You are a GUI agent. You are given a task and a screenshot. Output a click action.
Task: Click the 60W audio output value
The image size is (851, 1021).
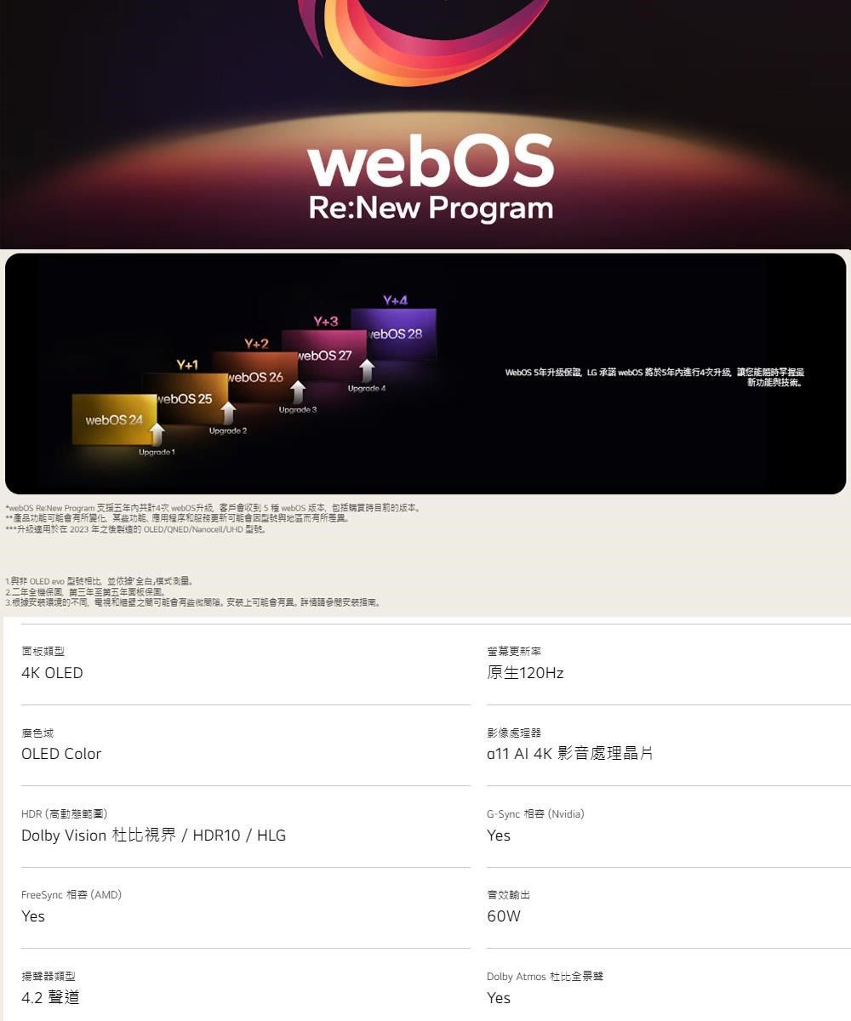[x=504, y=916]
